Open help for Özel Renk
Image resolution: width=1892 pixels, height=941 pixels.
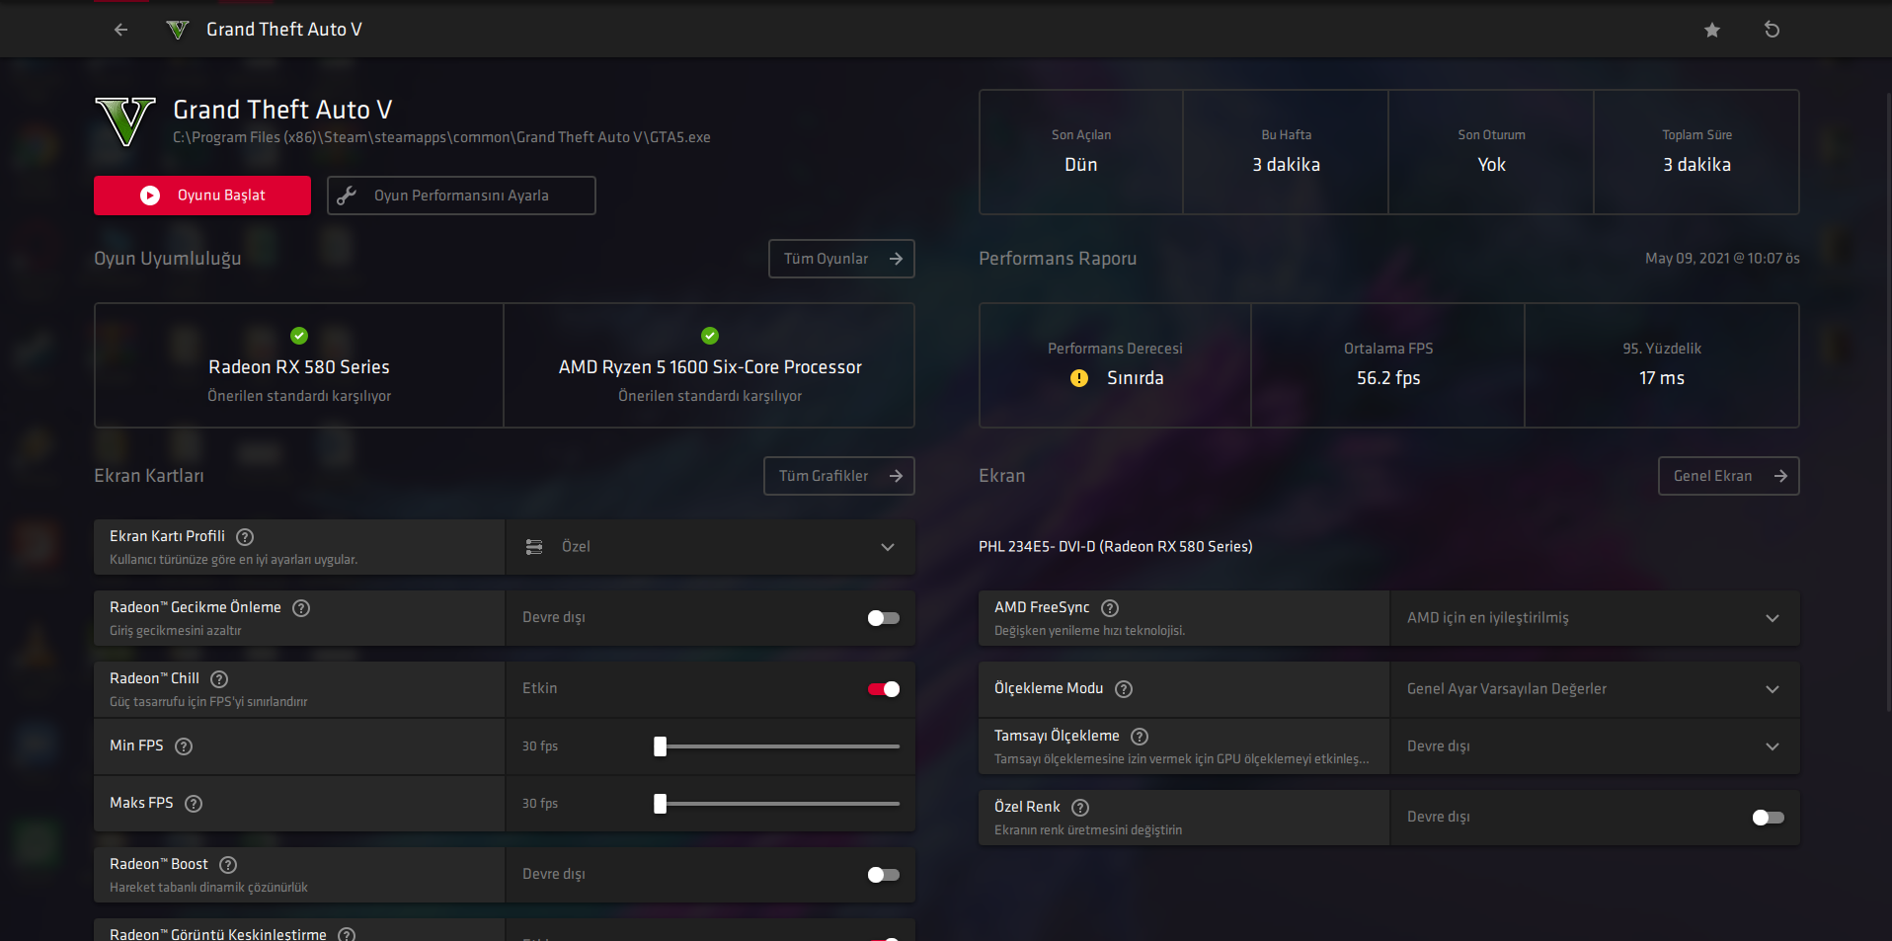(x=1080, y=807)
